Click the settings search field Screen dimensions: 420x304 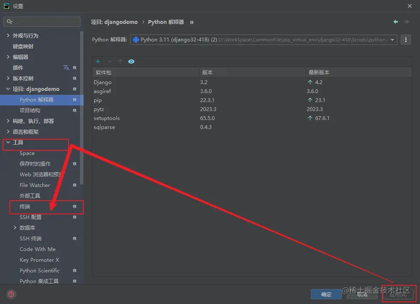42,22
